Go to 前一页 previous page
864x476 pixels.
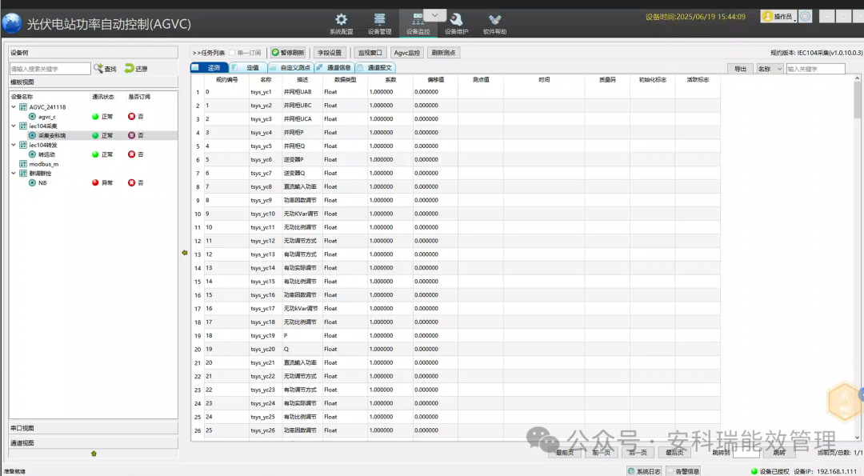coord(601,452)
